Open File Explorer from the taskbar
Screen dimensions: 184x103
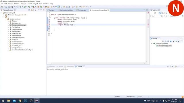pyautogui.click(x=9, y=101)
